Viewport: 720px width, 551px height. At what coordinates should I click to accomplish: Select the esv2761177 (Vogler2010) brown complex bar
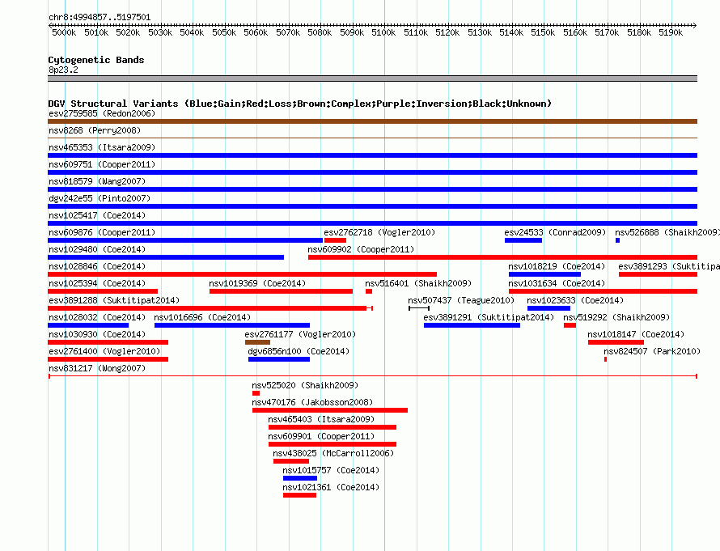click(x=257, y=342)
